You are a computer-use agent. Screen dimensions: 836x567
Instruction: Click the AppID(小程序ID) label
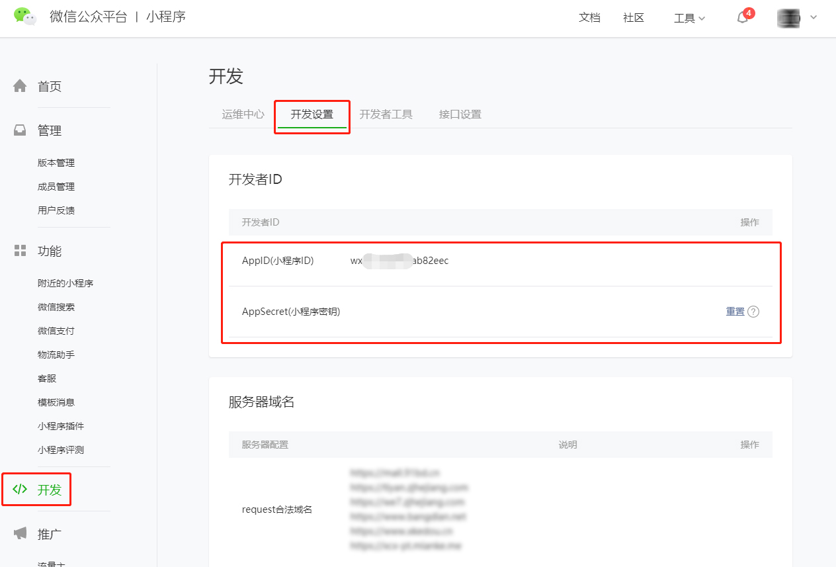pyautogui.click(x=278, y=261)
